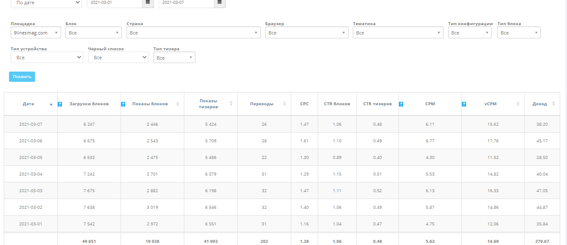Open Площадка dropdown showing 9linesmag.com
The width and height of the screenshot is (567, 245).
(36, 33)
